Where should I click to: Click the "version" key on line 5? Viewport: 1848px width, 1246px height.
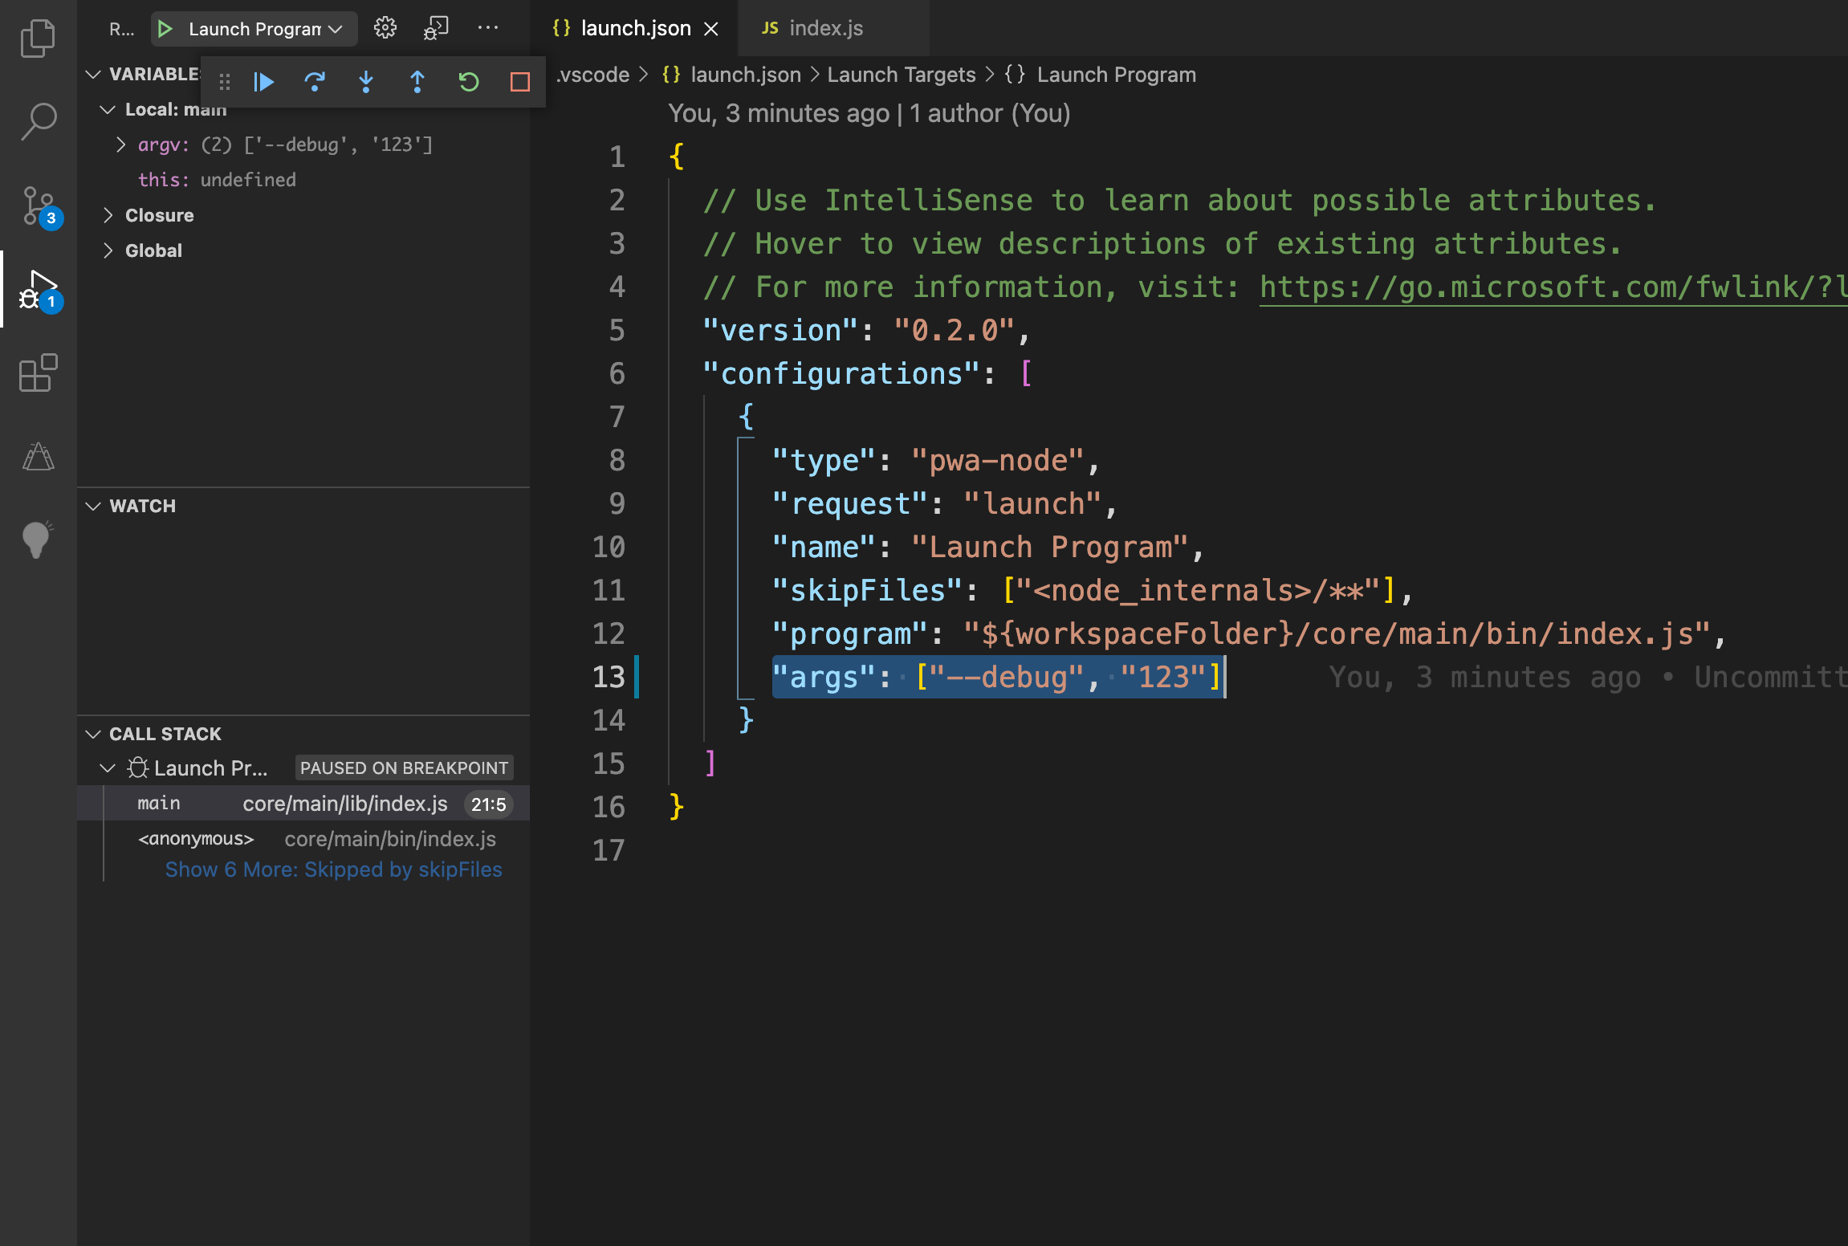(780, 331)
